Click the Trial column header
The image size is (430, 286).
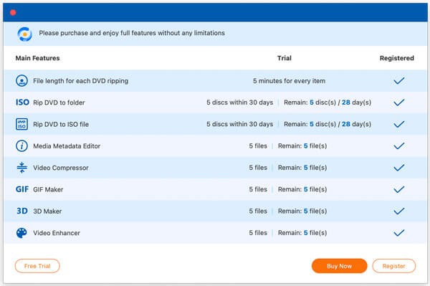(x=285, y=58)
